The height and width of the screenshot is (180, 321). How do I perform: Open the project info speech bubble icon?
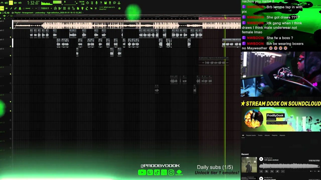tap(114, 3)
